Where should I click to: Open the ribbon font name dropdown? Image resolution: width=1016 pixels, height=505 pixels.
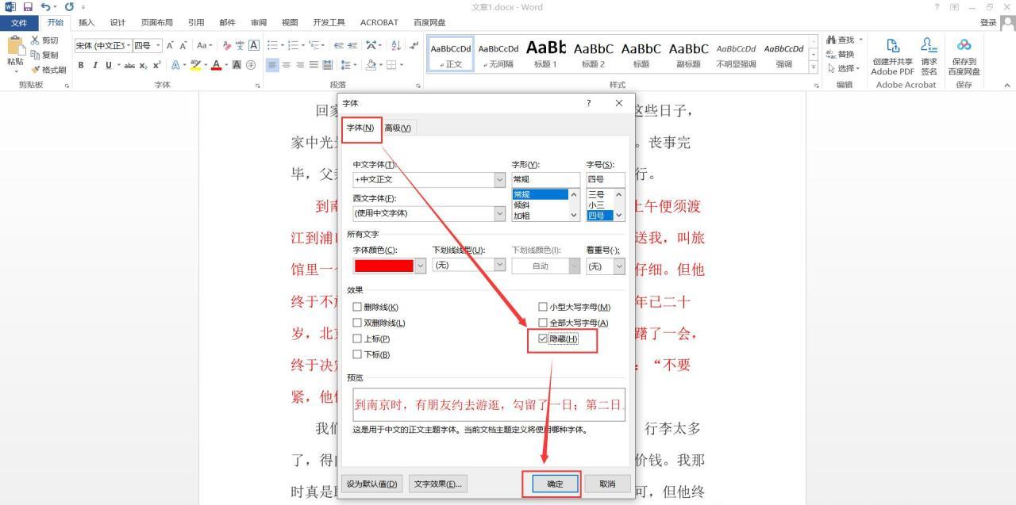coord(128,46)
